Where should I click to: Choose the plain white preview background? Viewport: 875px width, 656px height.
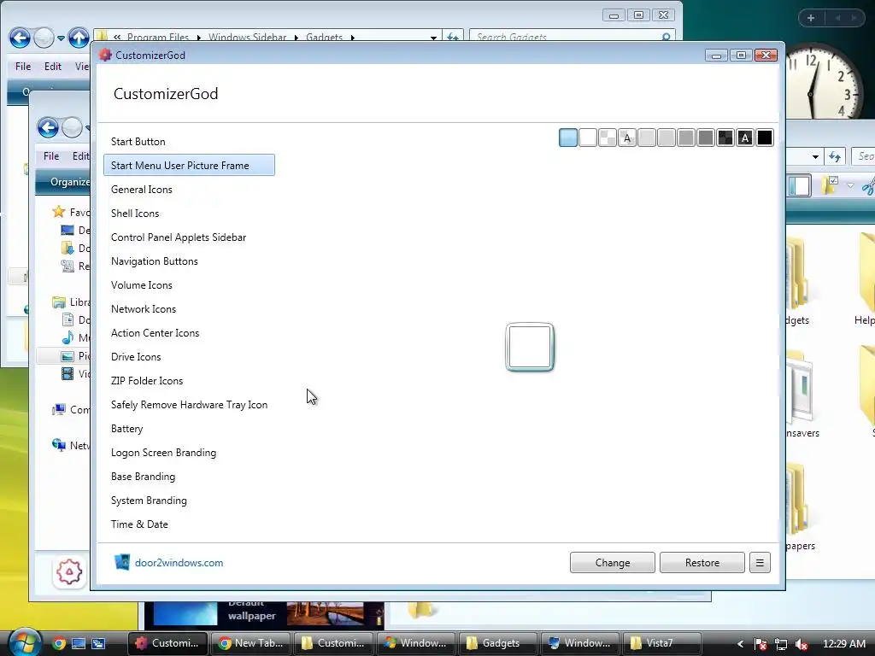tap(588, 138)
